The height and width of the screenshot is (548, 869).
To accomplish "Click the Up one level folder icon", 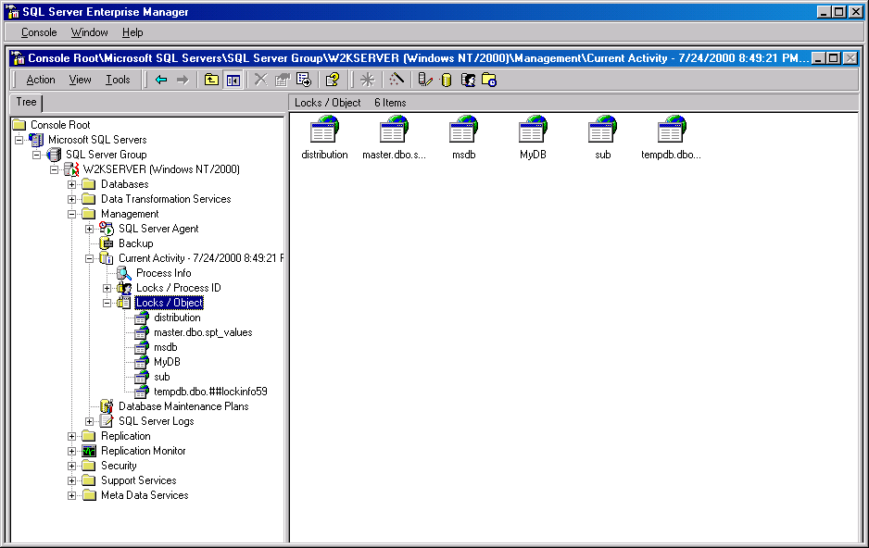I will (x=212, y=80).
